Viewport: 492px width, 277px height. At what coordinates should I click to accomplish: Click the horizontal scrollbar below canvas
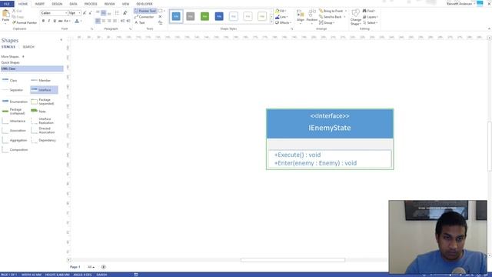pos(293,260)
